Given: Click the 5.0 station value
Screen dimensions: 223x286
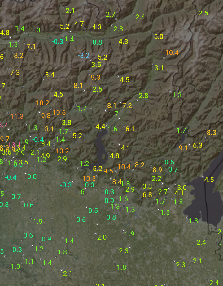Looking at the screenshot, I should [x=159, y=37].
